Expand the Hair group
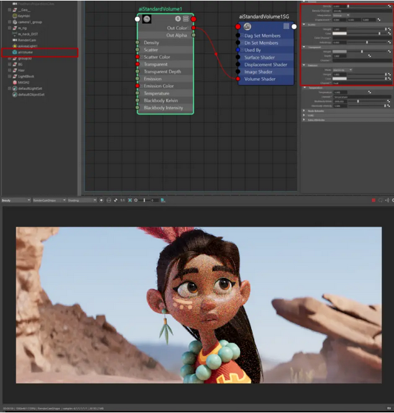Image resolution: width=394 pixels, height=413 pixels. 9,71
